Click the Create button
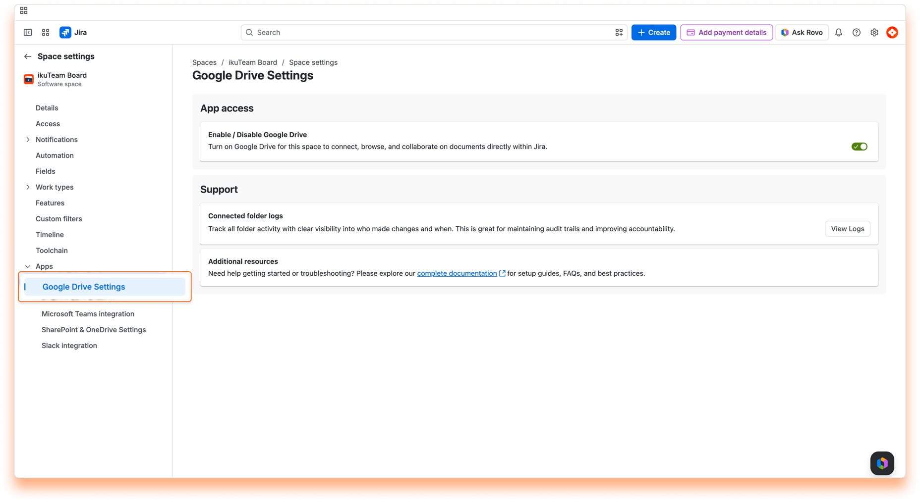Screen dimensions: 920x502 point(654,33)
